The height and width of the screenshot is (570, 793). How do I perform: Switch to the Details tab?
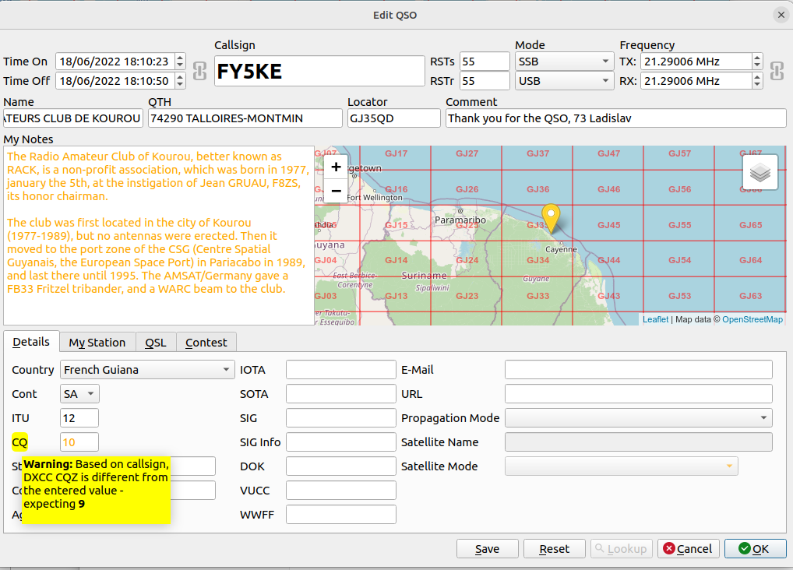coord(31,342)
